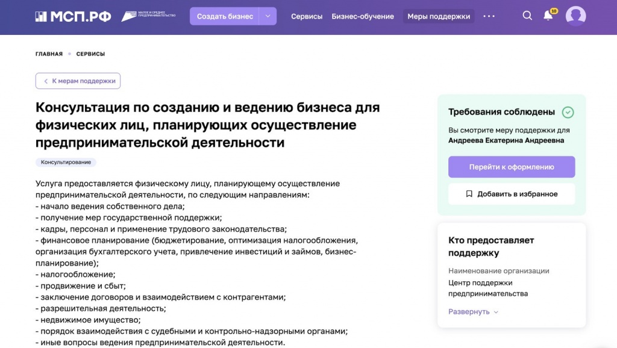617x348 pixels.
Task: Click the green requirements checkmark icon
Action: tap(568, 112)
